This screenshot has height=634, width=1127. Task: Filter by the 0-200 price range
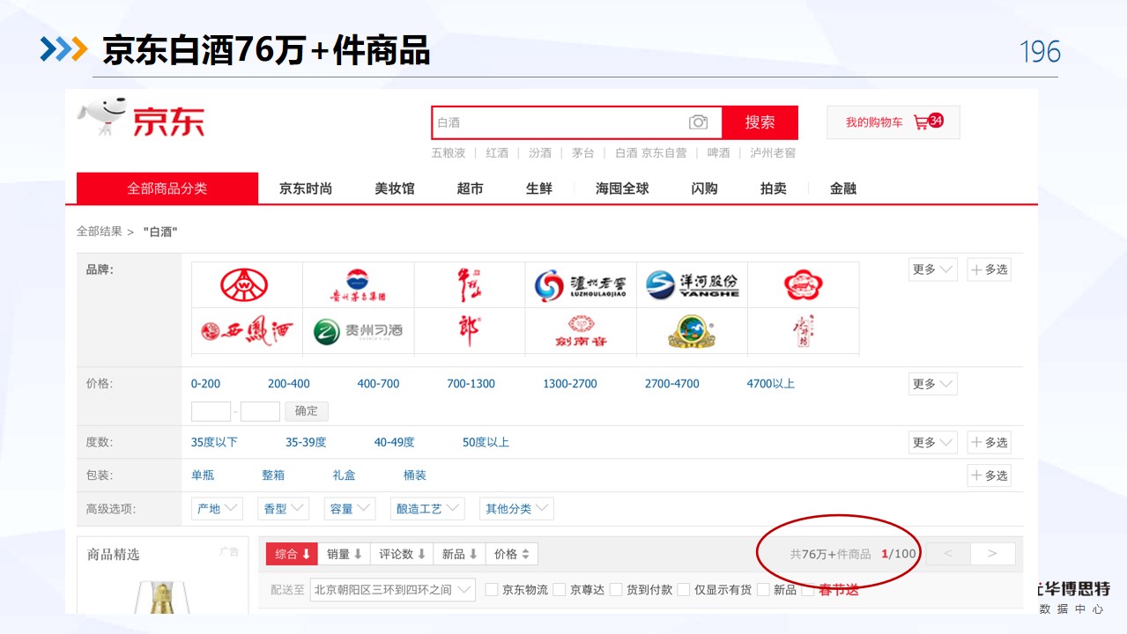206,384
